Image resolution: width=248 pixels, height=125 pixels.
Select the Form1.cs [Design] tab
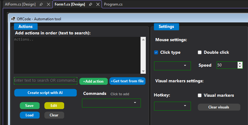point(70,4)
